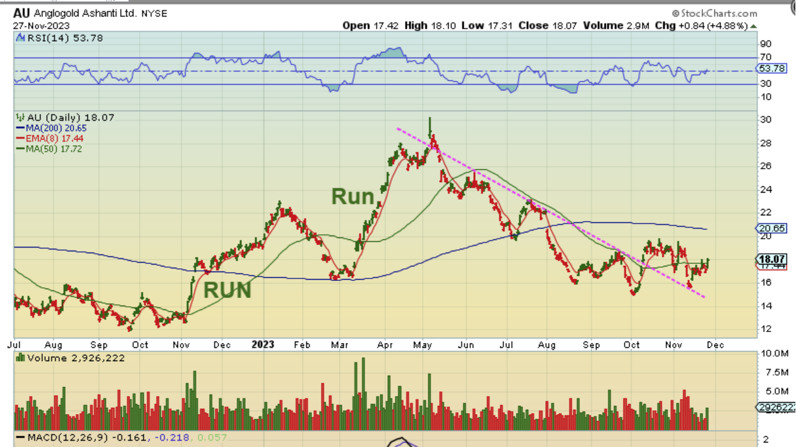Image resolution: width=796 pixels, height=447 pixels.
Task: Click the 26 price axis label
Action: coord(765,167)
